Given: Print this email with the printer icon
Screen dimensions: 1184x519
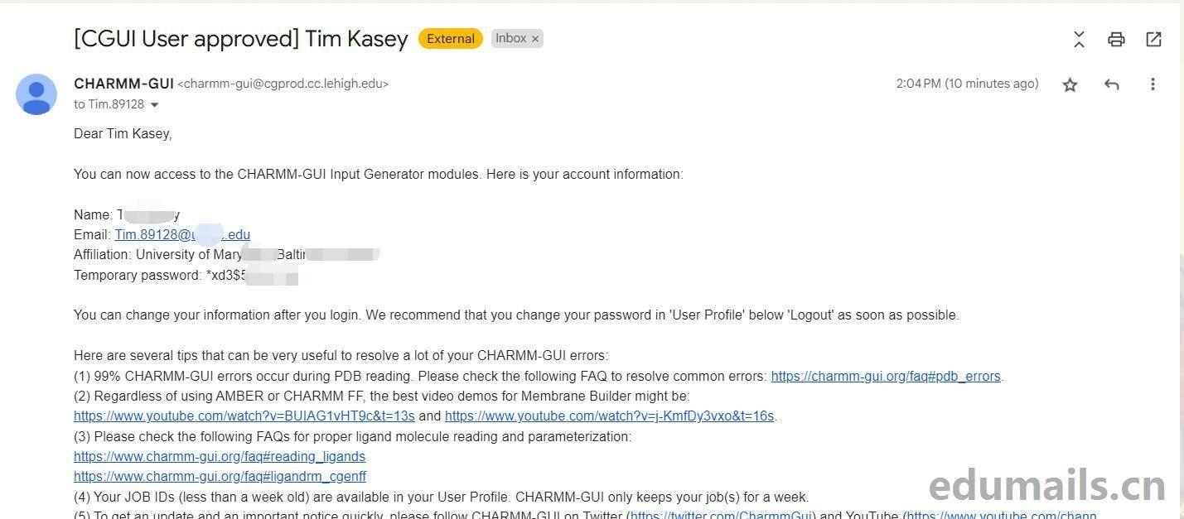Looking at the screenshot, I should (1116, 39).
